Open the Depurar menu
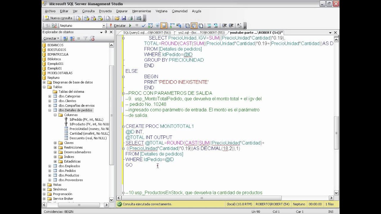Screen dimensions: 381x214 [x=122, y=11]
